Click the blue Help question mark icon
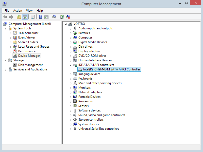Viewport: 203px width, 152px height. point(40,17)
